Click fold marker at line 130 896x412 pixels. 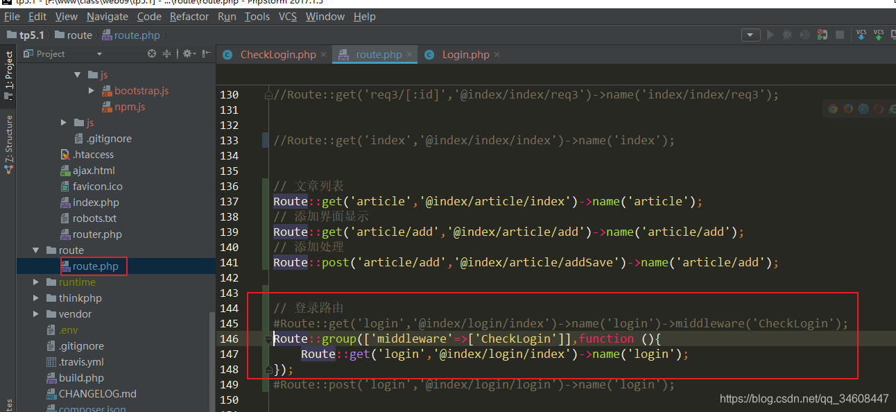(268, 95)
